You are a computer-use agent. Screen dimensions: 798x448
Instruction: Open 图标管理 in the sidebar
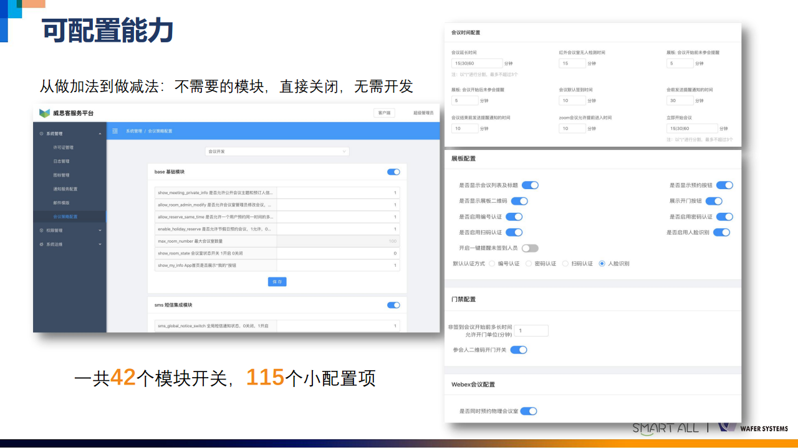(61, 175)
